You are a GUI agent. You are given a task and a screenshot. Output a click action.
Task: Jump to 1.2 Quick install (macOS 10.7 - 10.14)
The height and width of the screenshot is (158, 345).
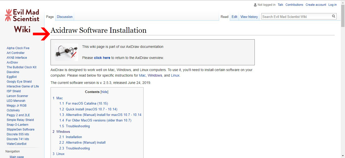click(x=88, y=109)
